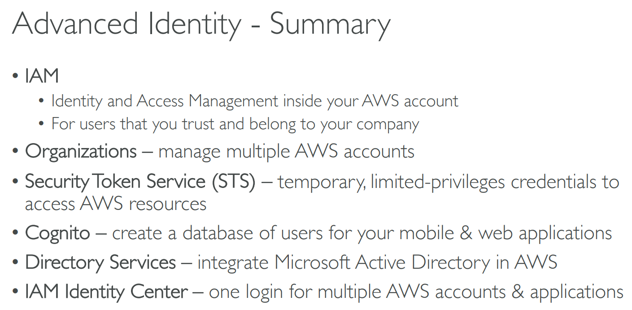Select the "Cognito" term
The width and height of the screenshot is (632, 310).
click(57, 233)
